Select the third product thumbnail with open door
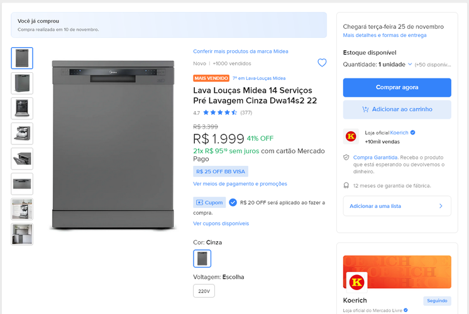The image size is (469, 314). pyautogui.click(x=22, y=108)
